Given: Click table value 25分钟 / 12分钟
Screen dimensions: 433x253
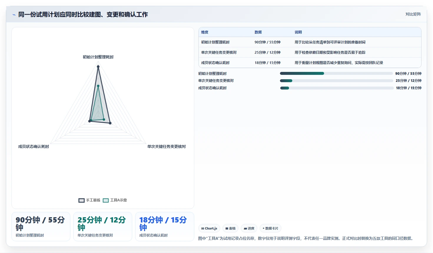Looking at the screenshot, I should [268, 53].
